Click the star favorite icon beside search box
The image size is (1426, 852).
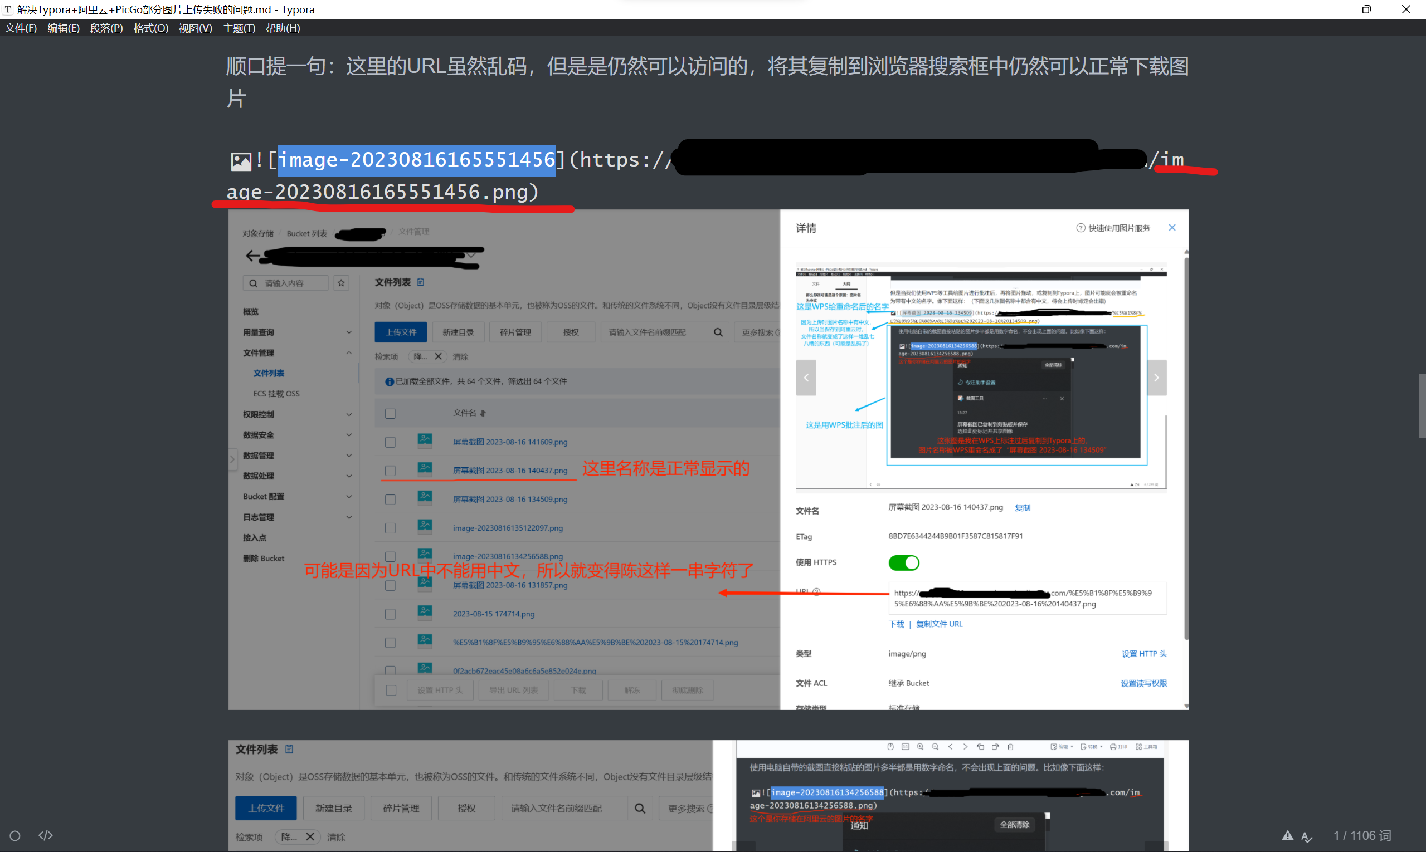point(341,283)
